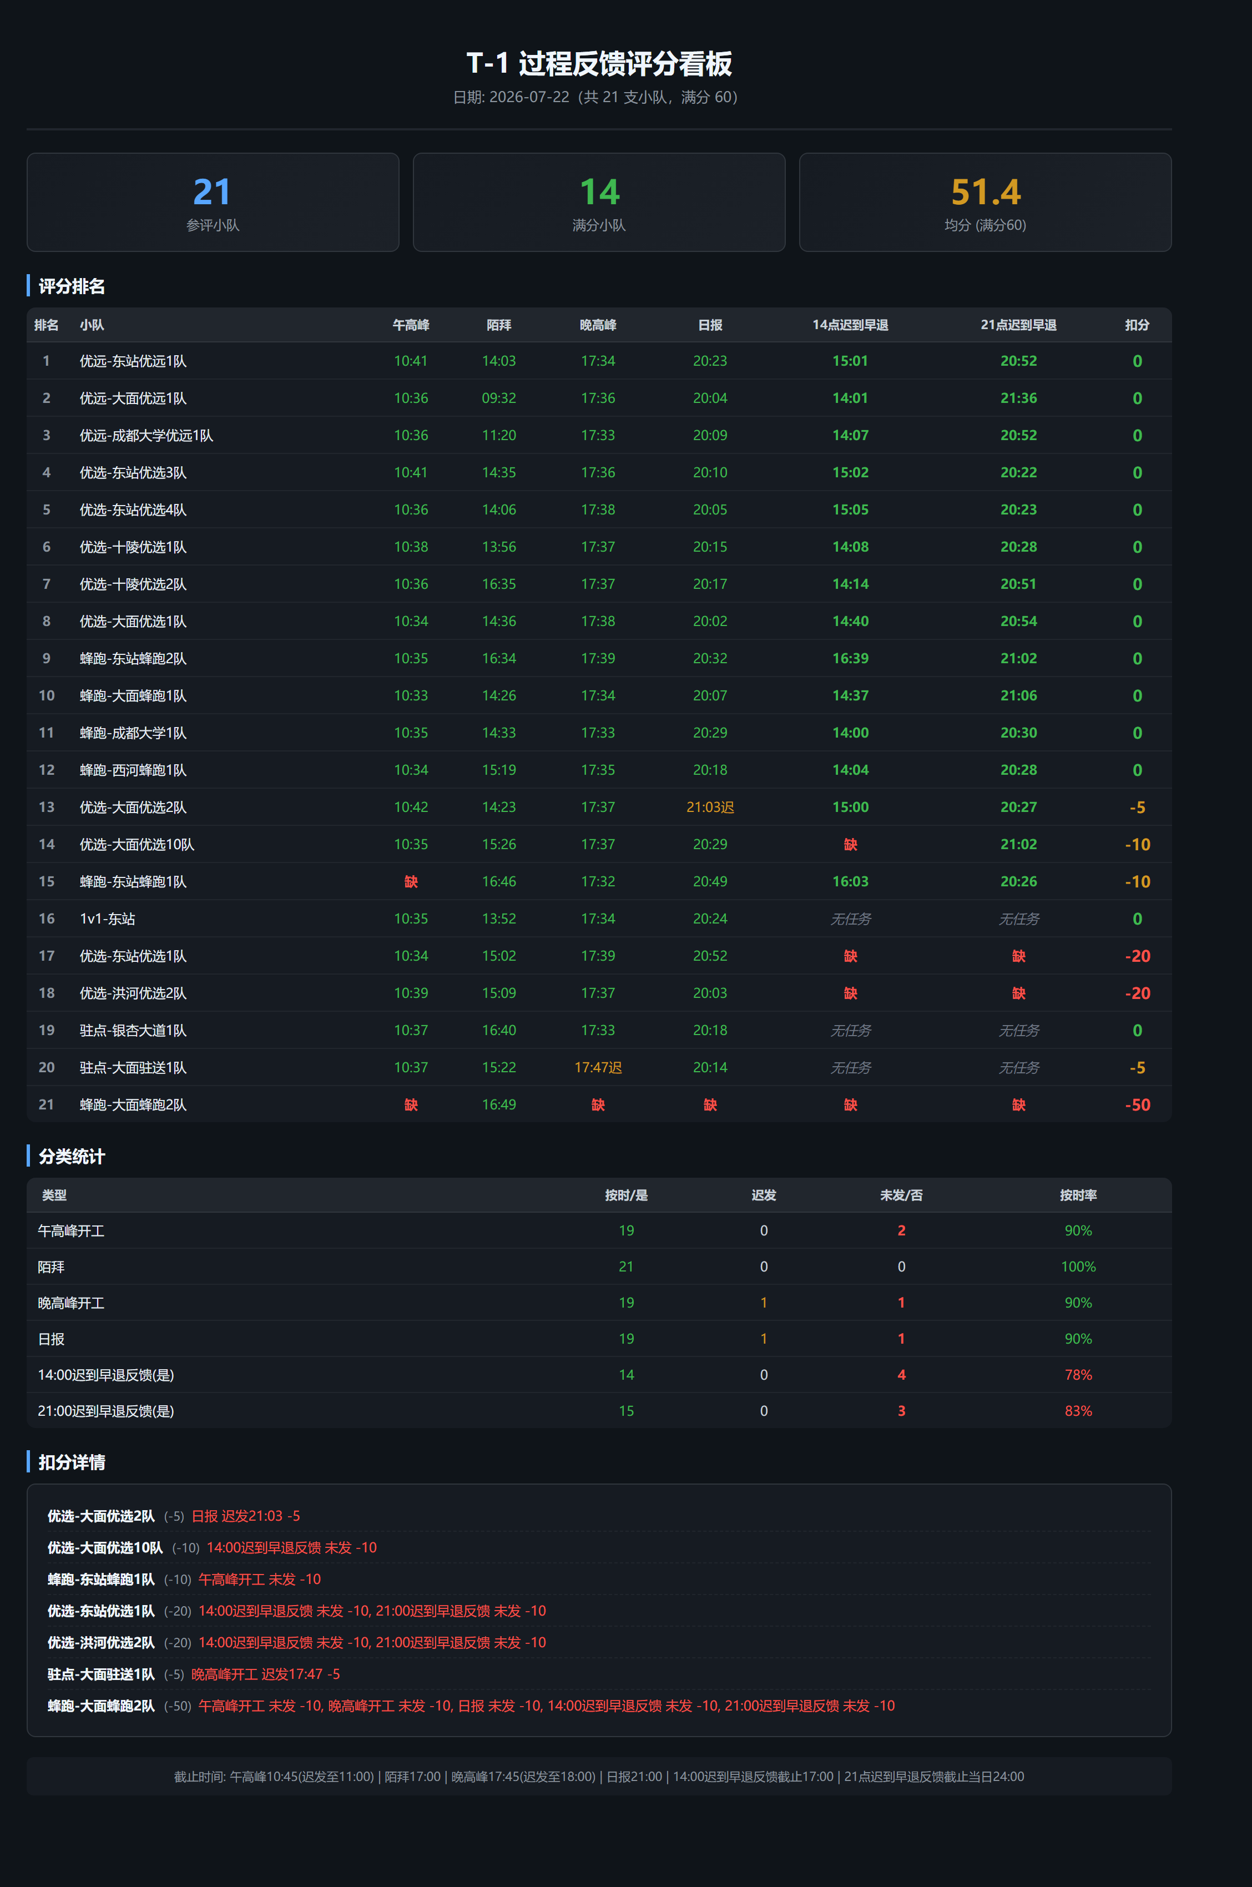Click the 78% on-time rate value
Image resolution: width=1252 pixels, height=1887 pixels.
[1078, 1375]
